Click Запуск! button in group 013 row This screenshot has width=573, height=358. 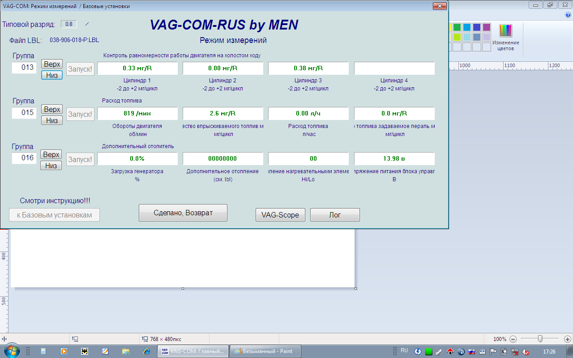pos(81,69)
